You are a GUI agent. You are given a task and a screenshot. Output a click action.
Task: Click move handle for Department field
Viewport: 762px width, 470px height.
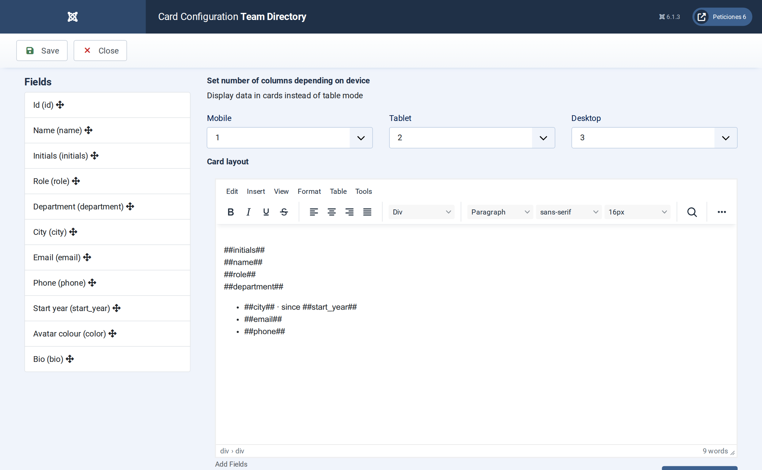[130, 206]
